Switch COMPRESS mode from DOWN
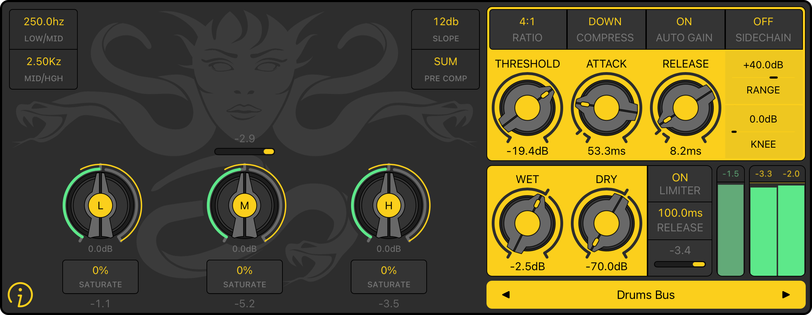This screenshot has height=315, width=812. point(606,29)
